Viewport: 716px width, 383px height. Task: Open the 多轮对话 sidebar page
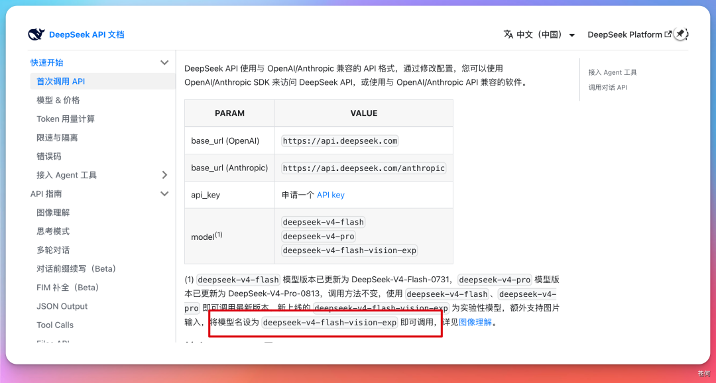53,250
